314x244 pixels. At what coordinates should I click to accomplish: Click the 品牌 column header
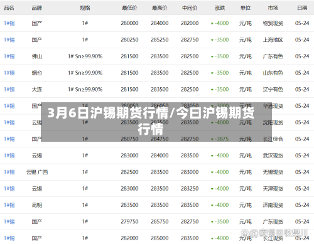pos(37,8)
